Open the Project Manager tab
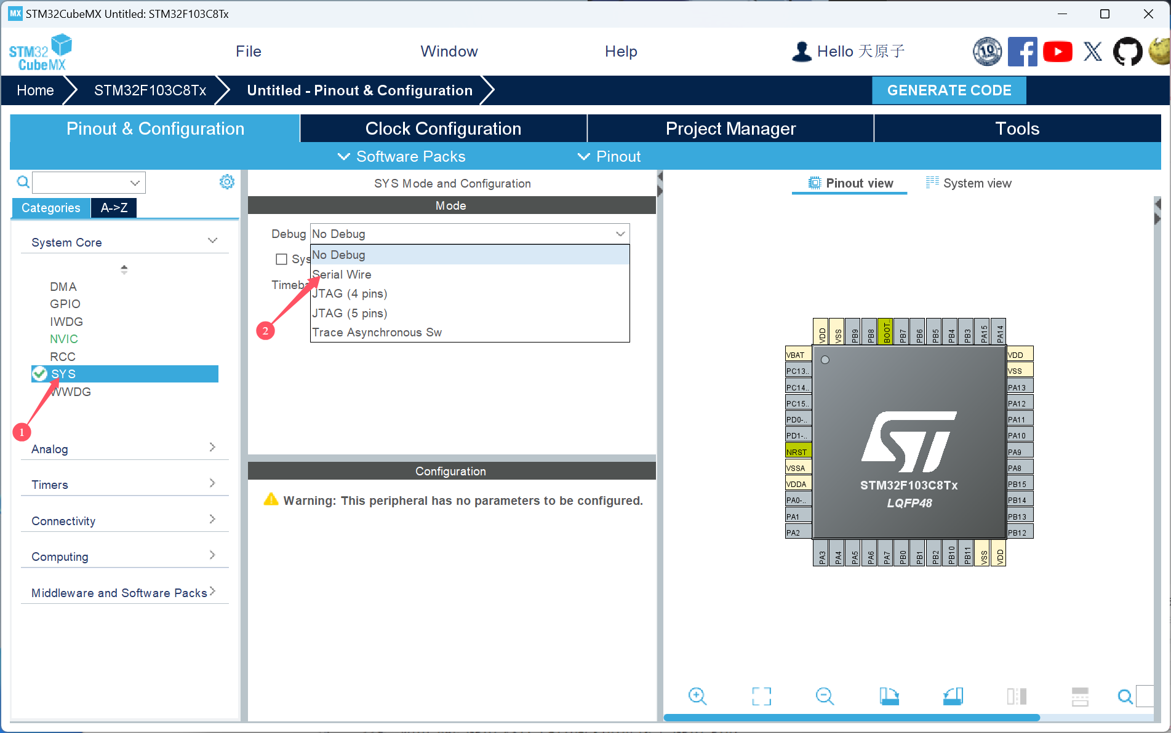This screenshot has width=1171, height=733. pos(730,129)
